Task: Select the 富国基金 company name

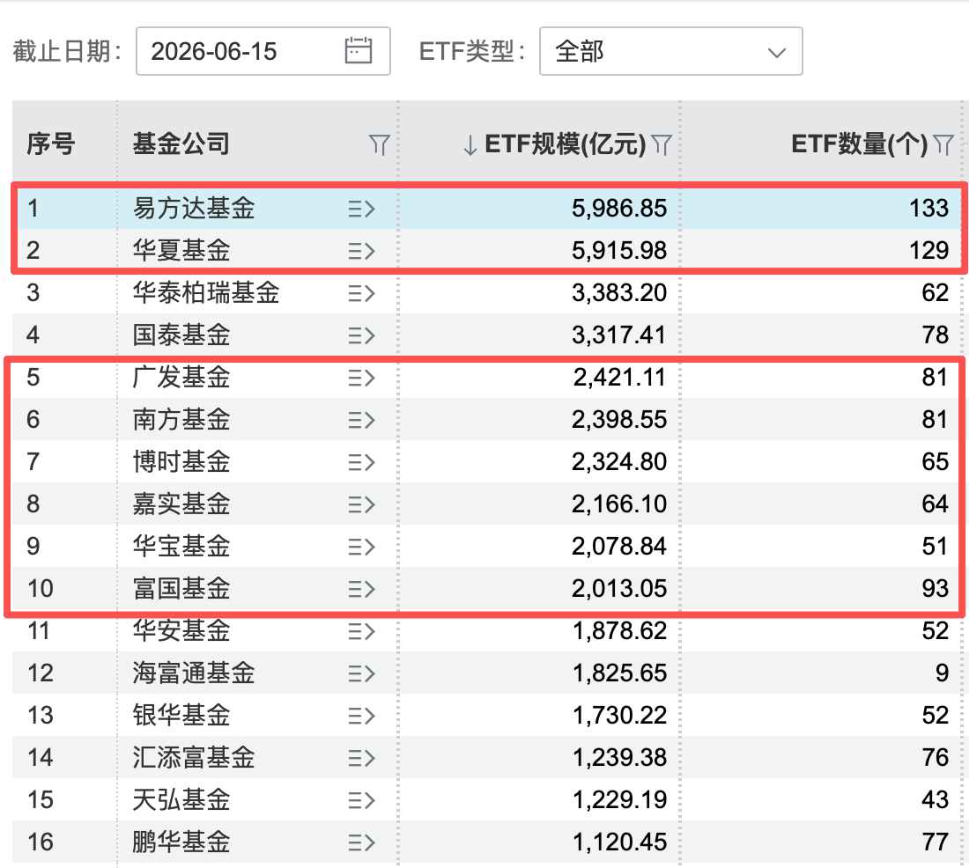Action: pyautogui.click(x=181, y=588)
